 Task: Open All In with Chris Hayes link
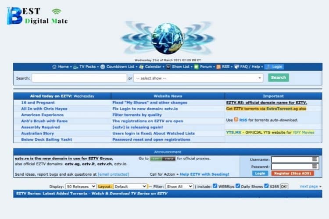(44, 109)
